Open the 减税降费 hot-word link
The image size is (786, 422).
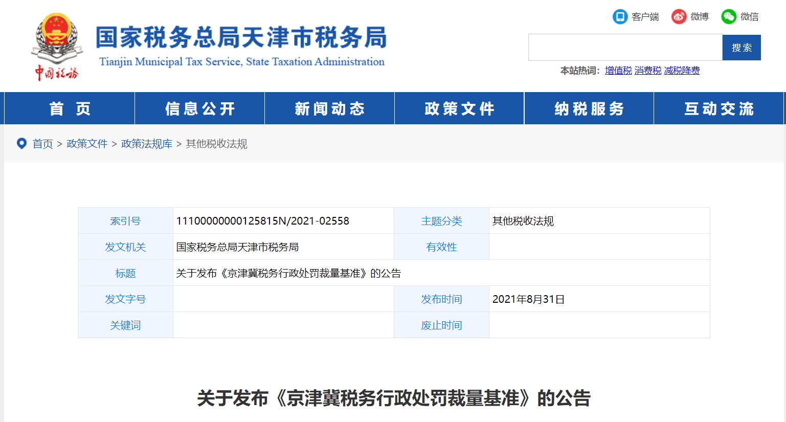(682, 71)
